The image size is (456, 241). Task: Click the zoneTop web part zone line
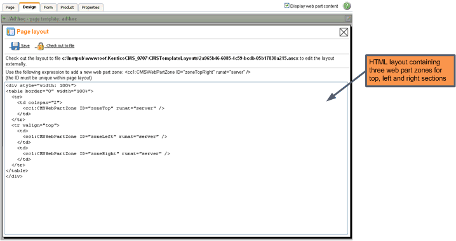[93, 108]
